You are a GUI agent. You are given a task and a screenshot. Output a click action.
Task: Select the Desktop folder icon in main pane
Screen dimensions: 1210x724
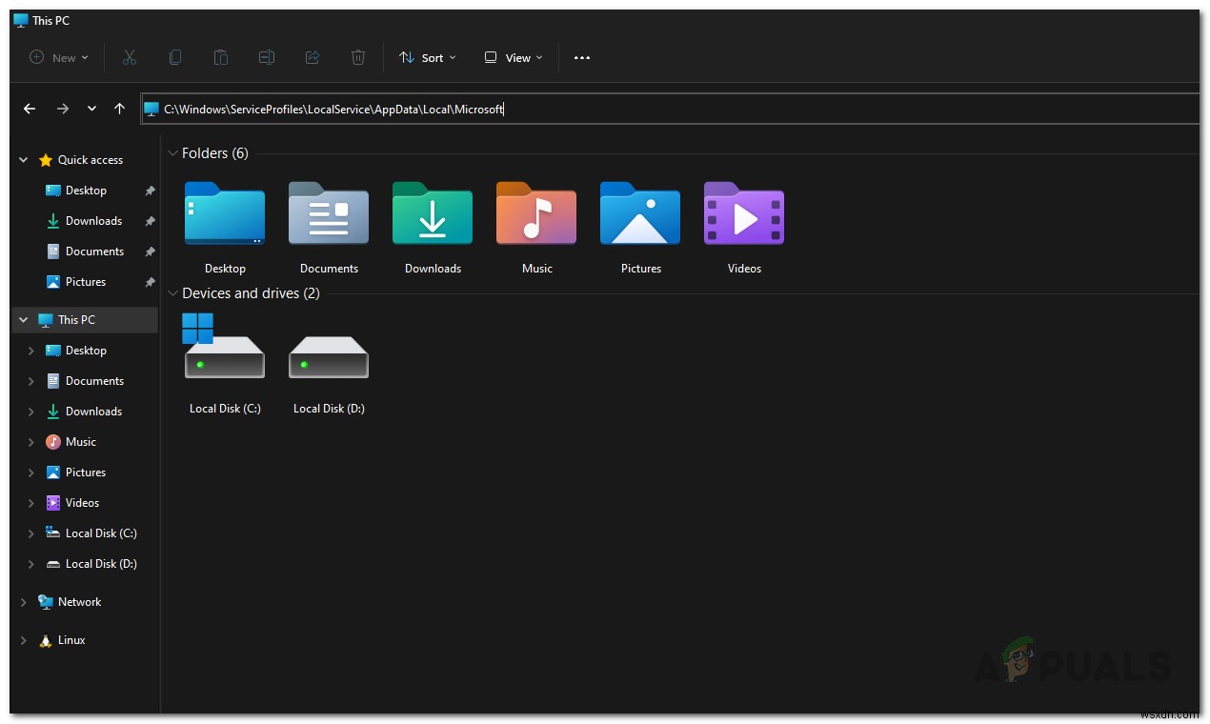click(225, 213)
